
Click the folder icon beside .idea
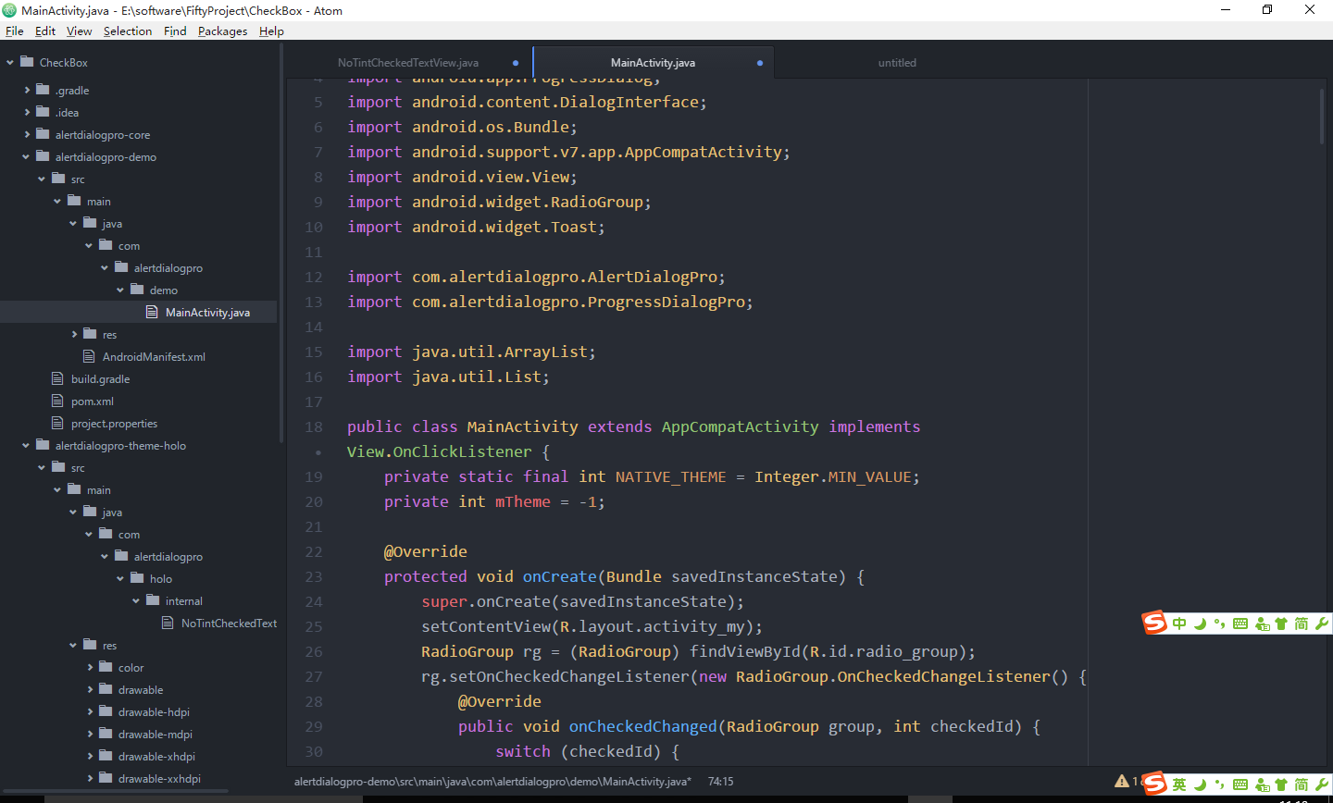click(43, 112)
